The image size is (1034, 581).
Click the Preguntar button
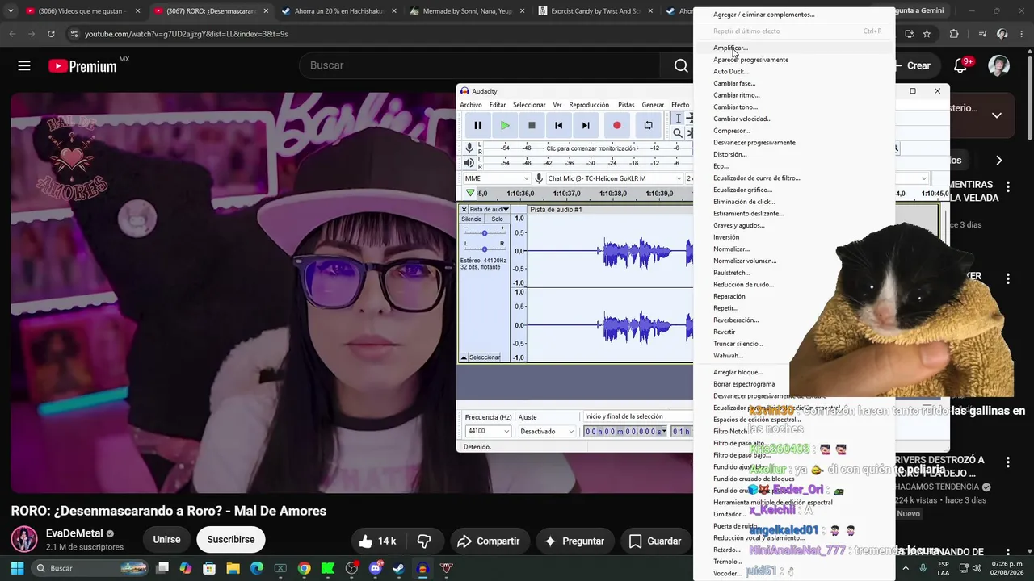[x=574, y=541]
